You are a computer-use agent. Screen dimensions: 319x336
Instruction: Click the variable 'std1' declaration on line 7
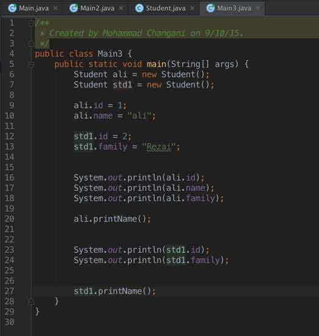click(x=122, y=85)
